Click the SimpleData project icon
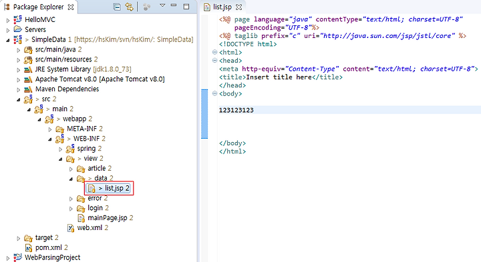This screenshot has height=262, width=481. [x=17, y=39]
